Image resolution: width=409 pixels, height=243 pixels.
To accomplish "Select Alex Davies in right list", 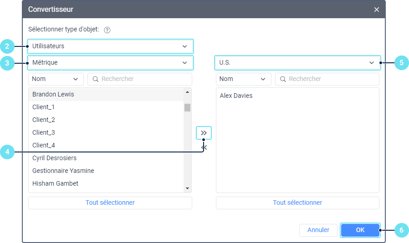I will (x=236, y=96).
